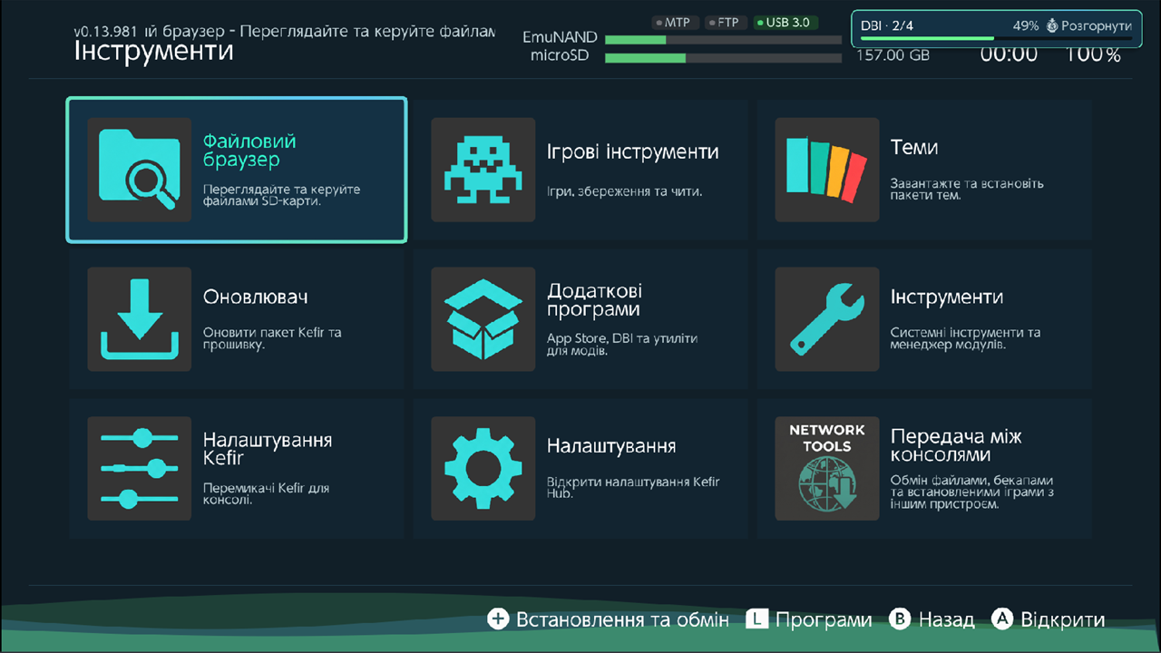Viewport: 1161px width, 653px height.
Task: Click the 'Відкрити налаштування Kefir Hub' description
Action: (633, 488)
